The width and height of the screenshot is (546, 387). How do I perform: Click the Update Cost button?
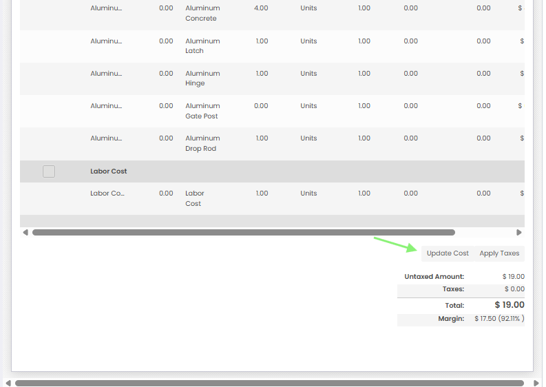pyautogui.click(x=448, y=253)
